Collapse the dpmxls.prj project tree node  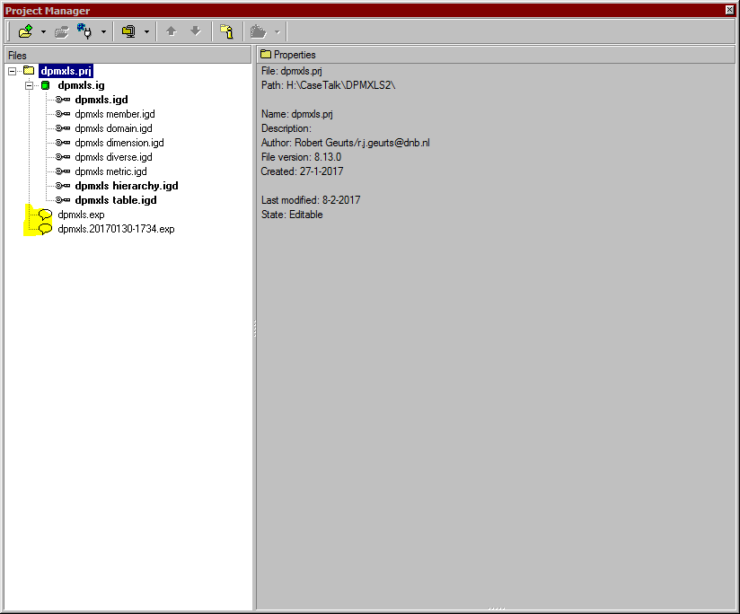[12, 71]
